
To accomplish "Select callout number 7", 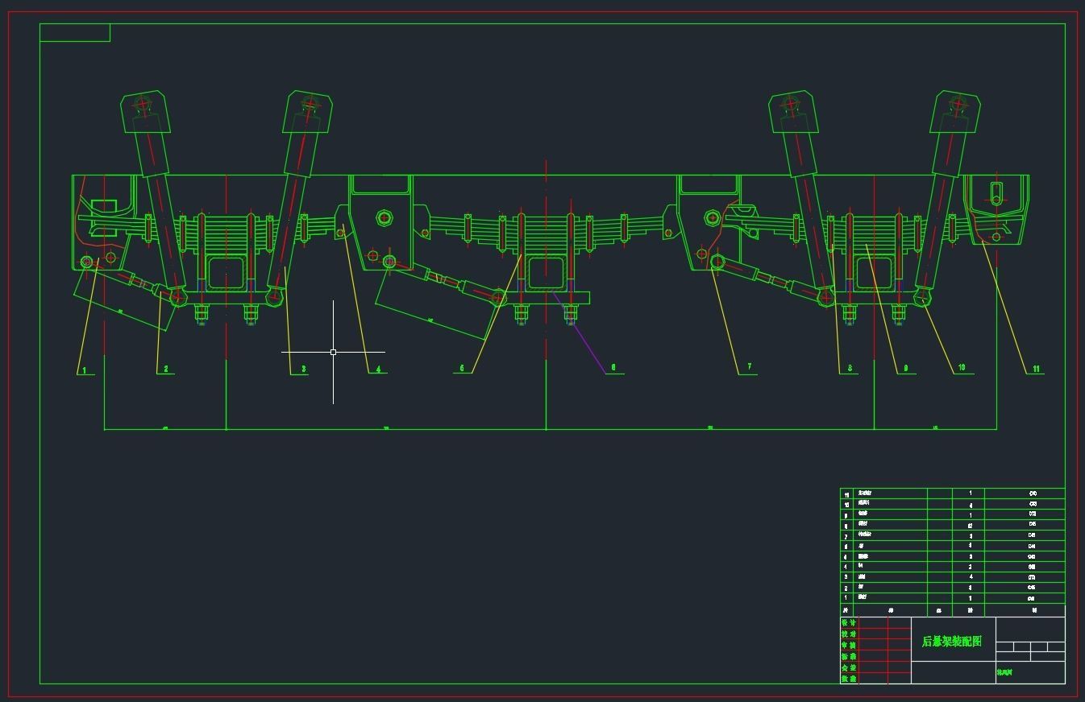I will point(748,368).
